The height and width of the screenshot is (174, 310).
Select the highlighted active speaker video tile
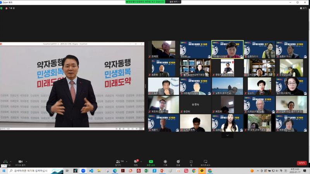click(227, 49)
